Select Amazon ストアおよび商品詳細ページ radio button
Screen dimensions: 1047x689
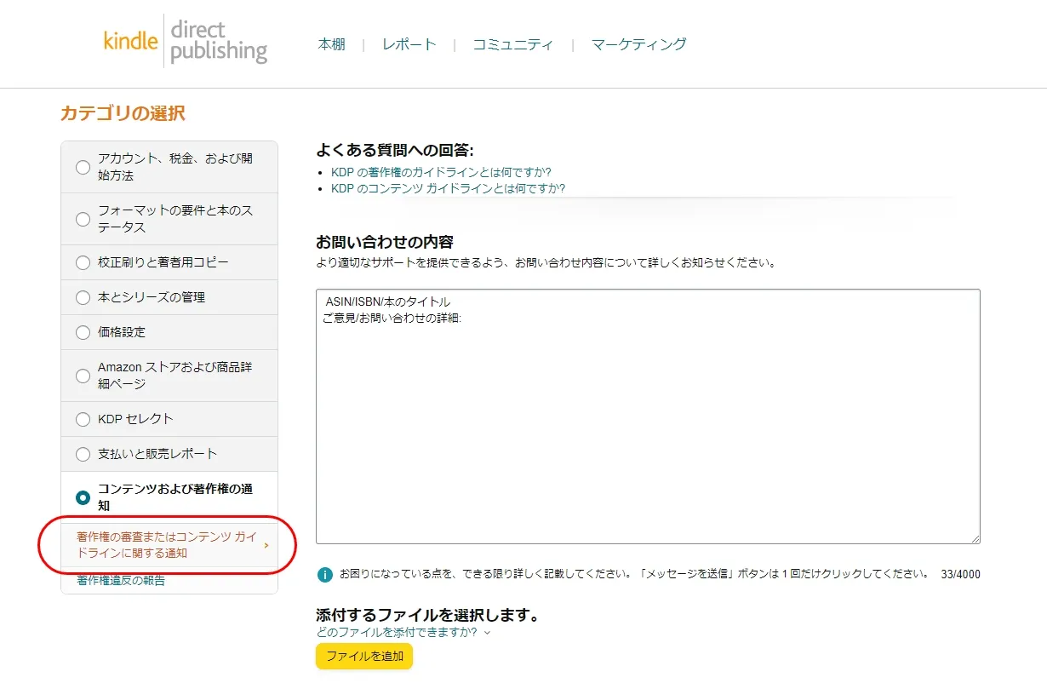point(83,376)
